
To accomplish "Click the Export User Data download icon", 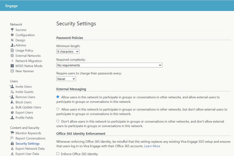I will (x=12, y=154).
